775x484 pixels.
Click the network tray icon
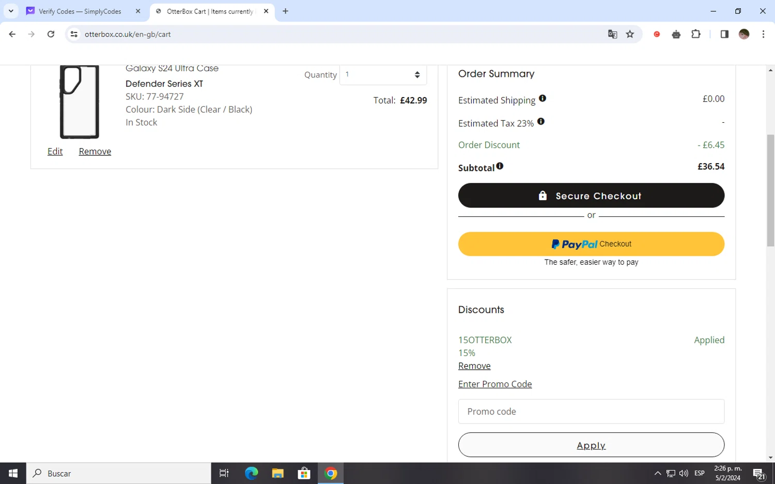[x=671, y=473]
